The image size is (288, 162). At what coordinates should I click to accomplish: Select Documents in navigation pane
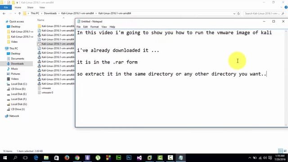(18, 58)
